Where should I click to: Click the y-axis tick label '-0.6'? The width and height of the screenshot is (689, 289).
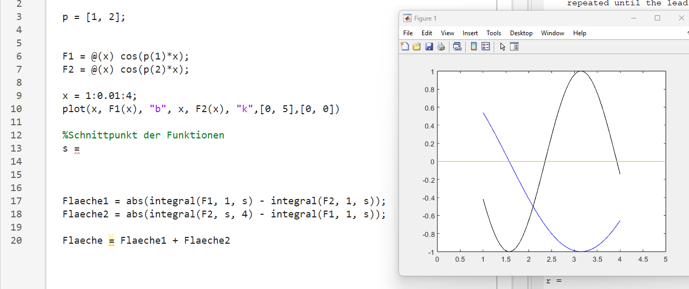(x=428, y=216)
